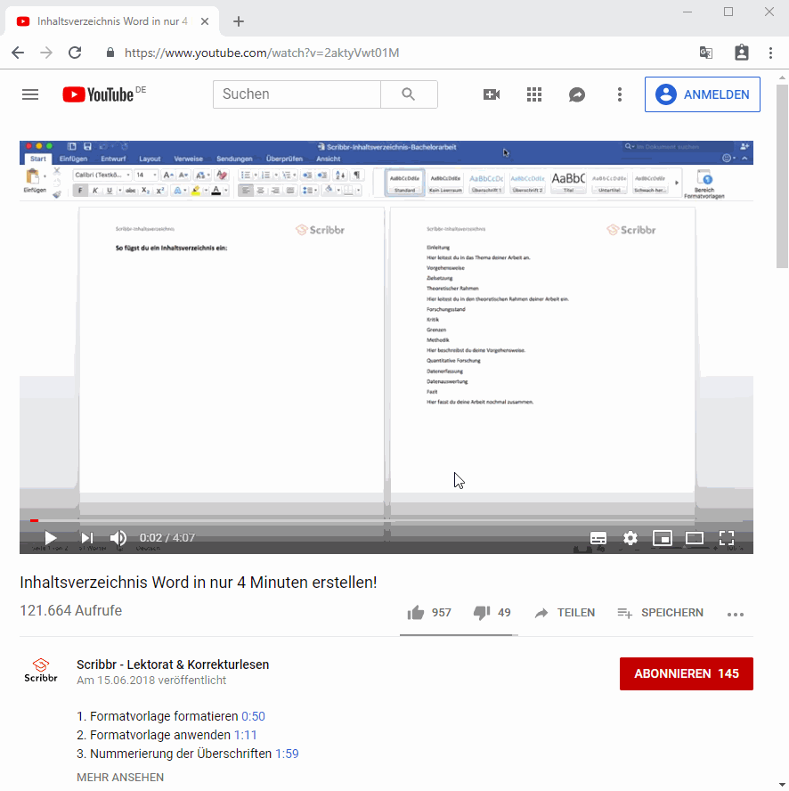Image resolution: width=789 pixels, height=791 pixels.
Task: Toggle theater mode in player
Action: point(694,538)
